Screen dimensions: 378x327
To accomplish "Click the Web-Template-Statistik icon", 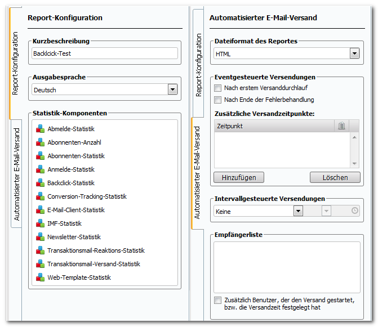I will [40, 277].
